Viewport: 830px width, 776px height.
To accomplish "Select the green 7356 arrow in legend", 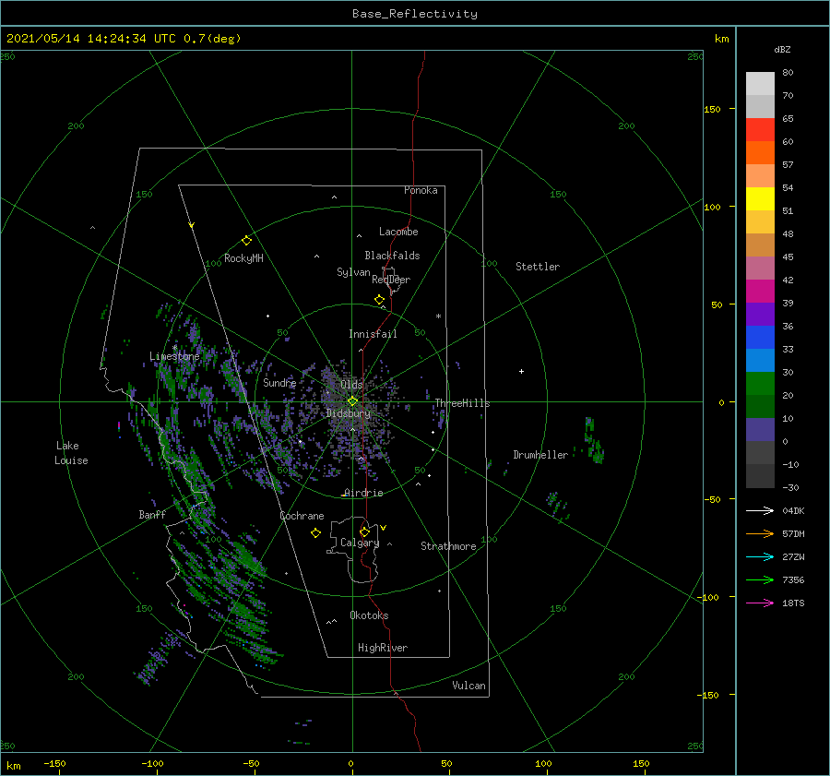I will pos(760,580).
